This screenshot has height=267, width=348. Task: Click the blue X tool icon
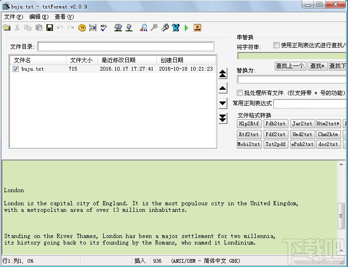[x=176, y=28]
